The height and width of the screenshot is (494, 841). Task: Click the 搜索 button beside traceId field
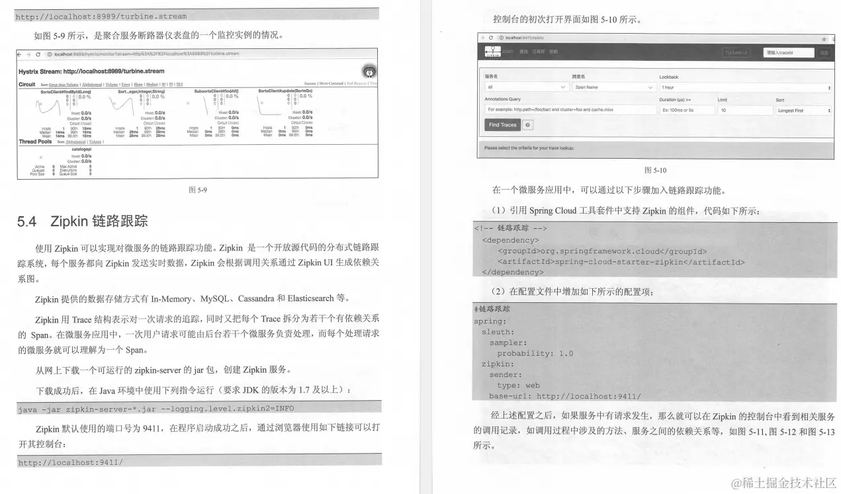(x=824, y=52)
